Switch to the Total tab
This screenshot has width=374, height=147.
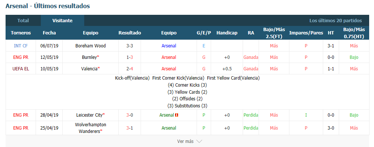coord(23,21)
